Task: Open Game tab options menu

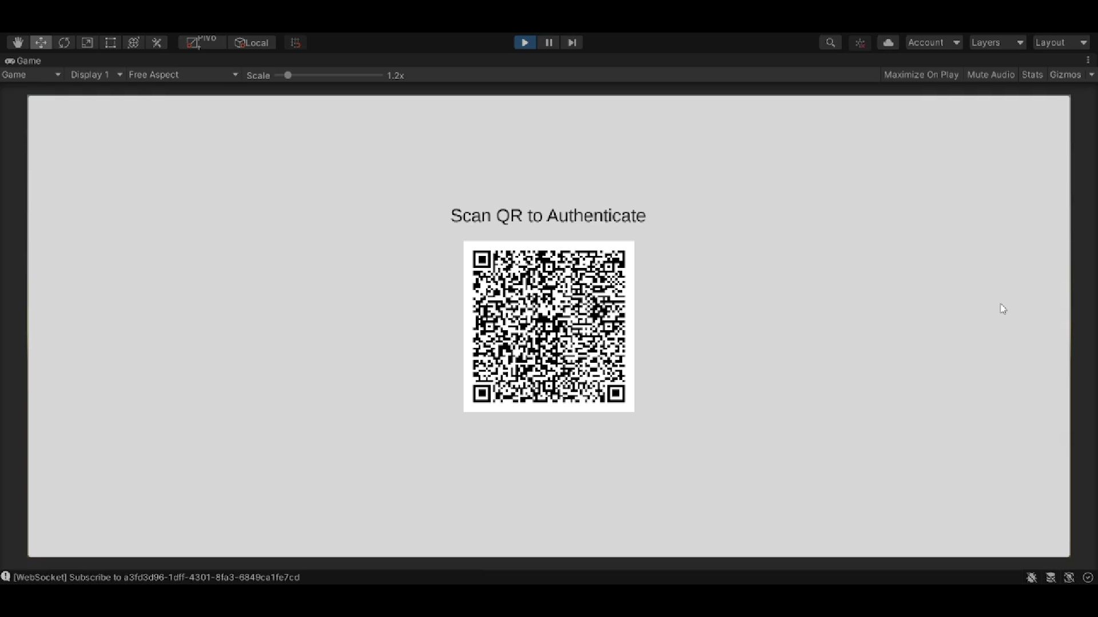Action: 1088,60
